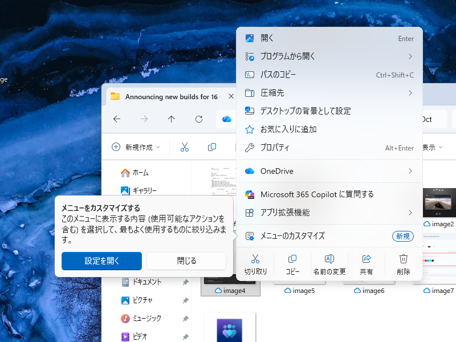Click the up-directory arrow in Explorer
Image resolution: width=456 pixels, height=342 pixels.
point(172,119)
